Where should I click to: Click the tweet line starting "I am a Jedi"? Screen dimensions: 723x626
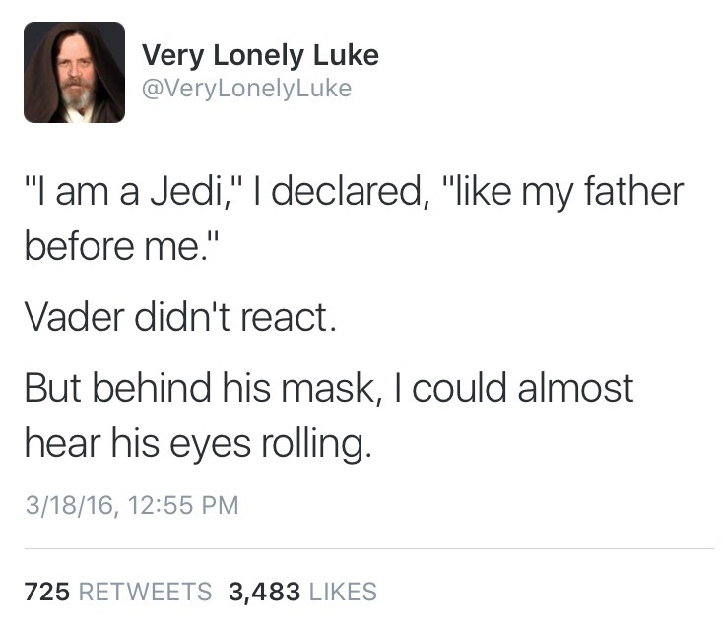tap(353, 191)
